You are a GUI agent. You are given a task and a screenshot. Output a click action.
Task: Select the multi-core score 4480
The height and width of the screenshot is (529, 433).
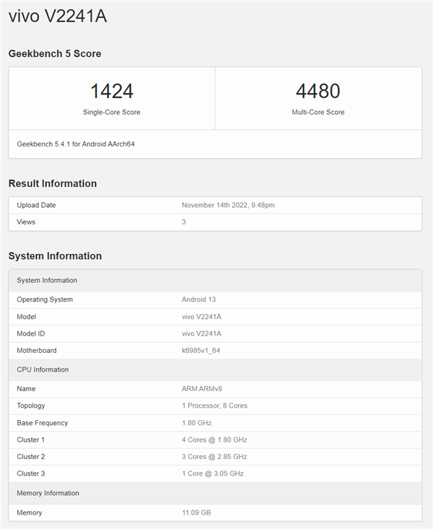coord(318,91)
